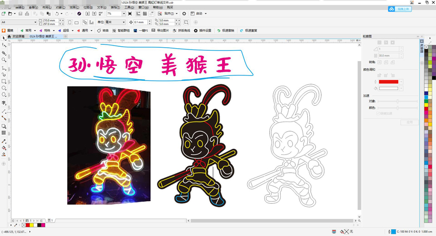Open the 毫米 units dropdown
Image resolution: width=436 pixels, height=236 pixels.
(x=124, y=22)
